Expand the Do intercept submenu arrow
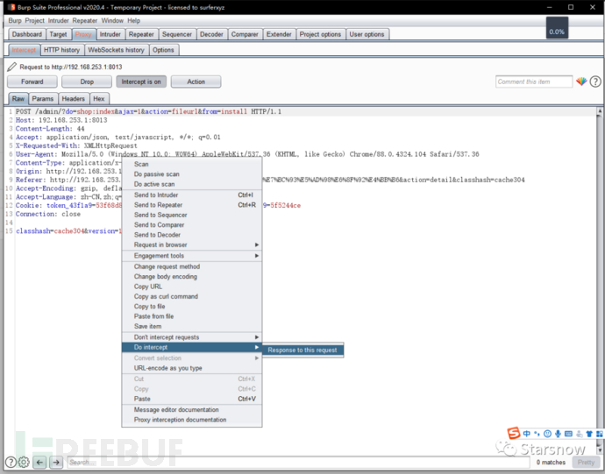Screen dimensions: 605x474 (257, 347)
